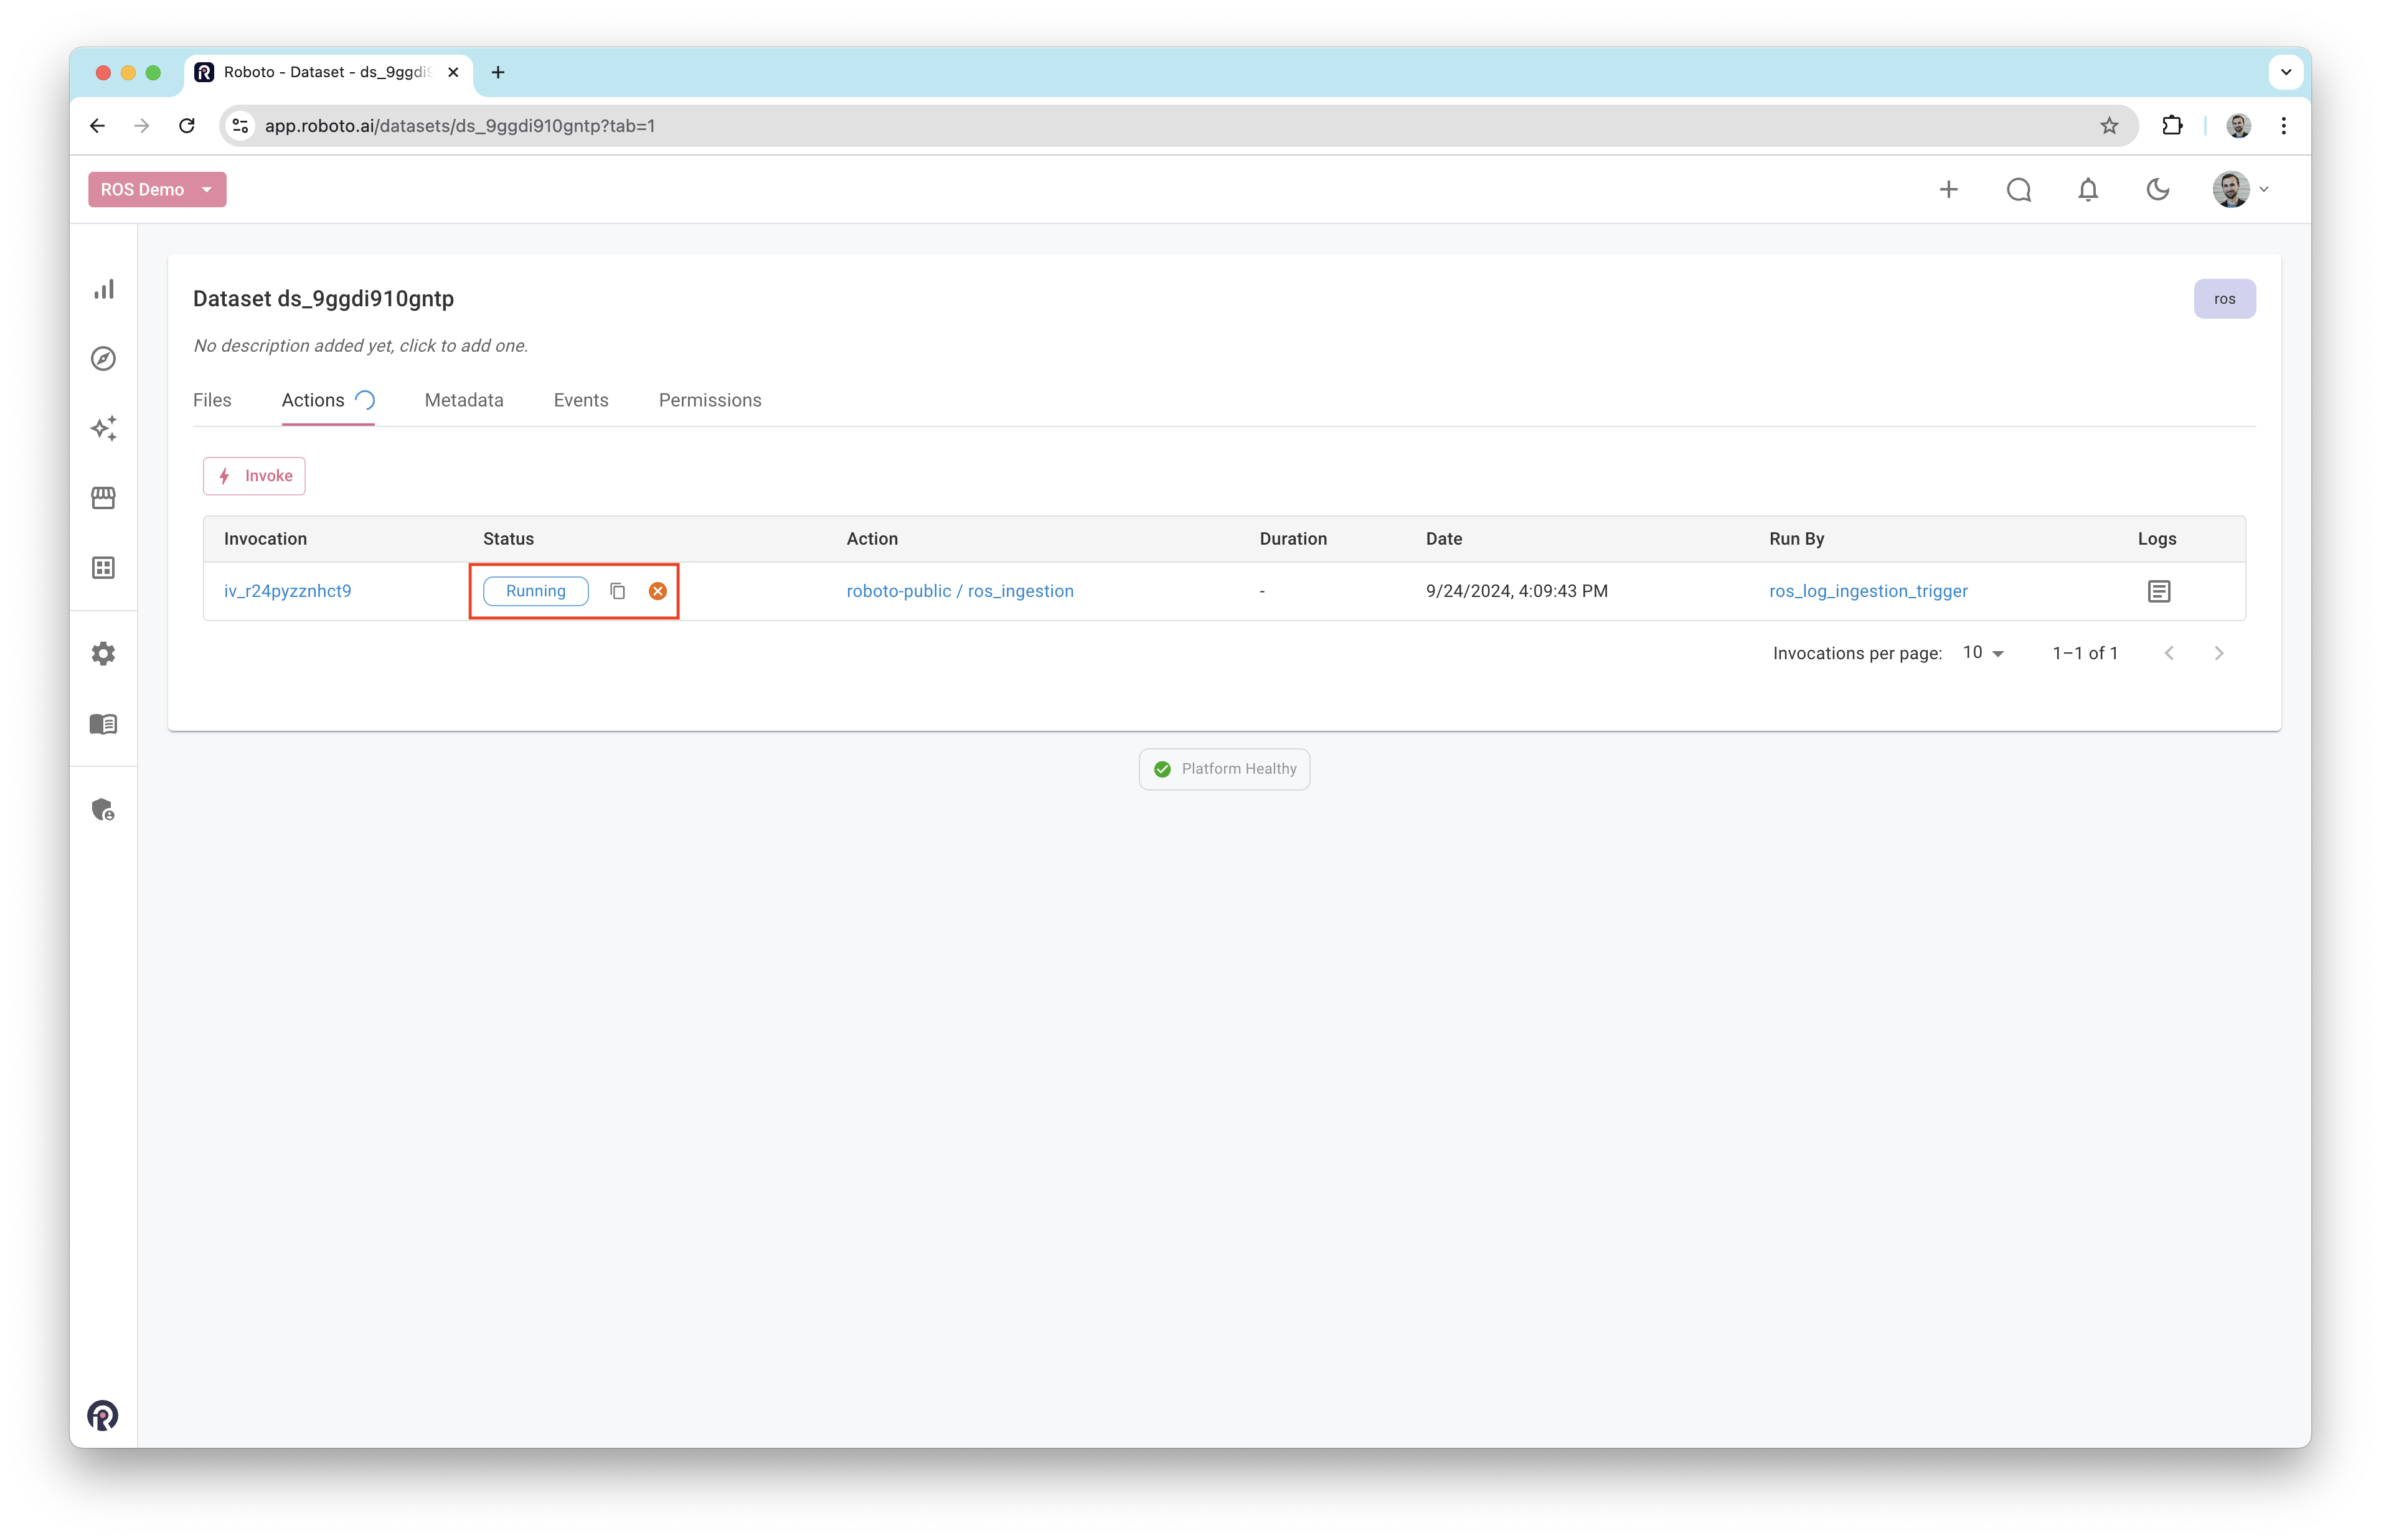Click the storefront hub sidebar icon
Viewport: 2381px width, 1540px height.
(x=104, y=498)
